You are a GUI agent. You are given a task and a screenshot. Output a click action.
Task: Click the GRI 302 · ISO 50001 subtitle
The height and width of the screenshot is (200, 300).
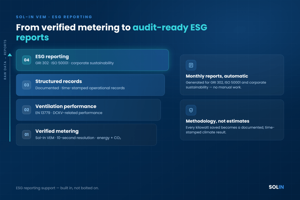(74, 63)
